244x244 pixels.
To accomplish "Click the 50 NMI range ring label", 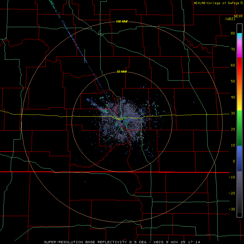I will [x=122, y=72].
